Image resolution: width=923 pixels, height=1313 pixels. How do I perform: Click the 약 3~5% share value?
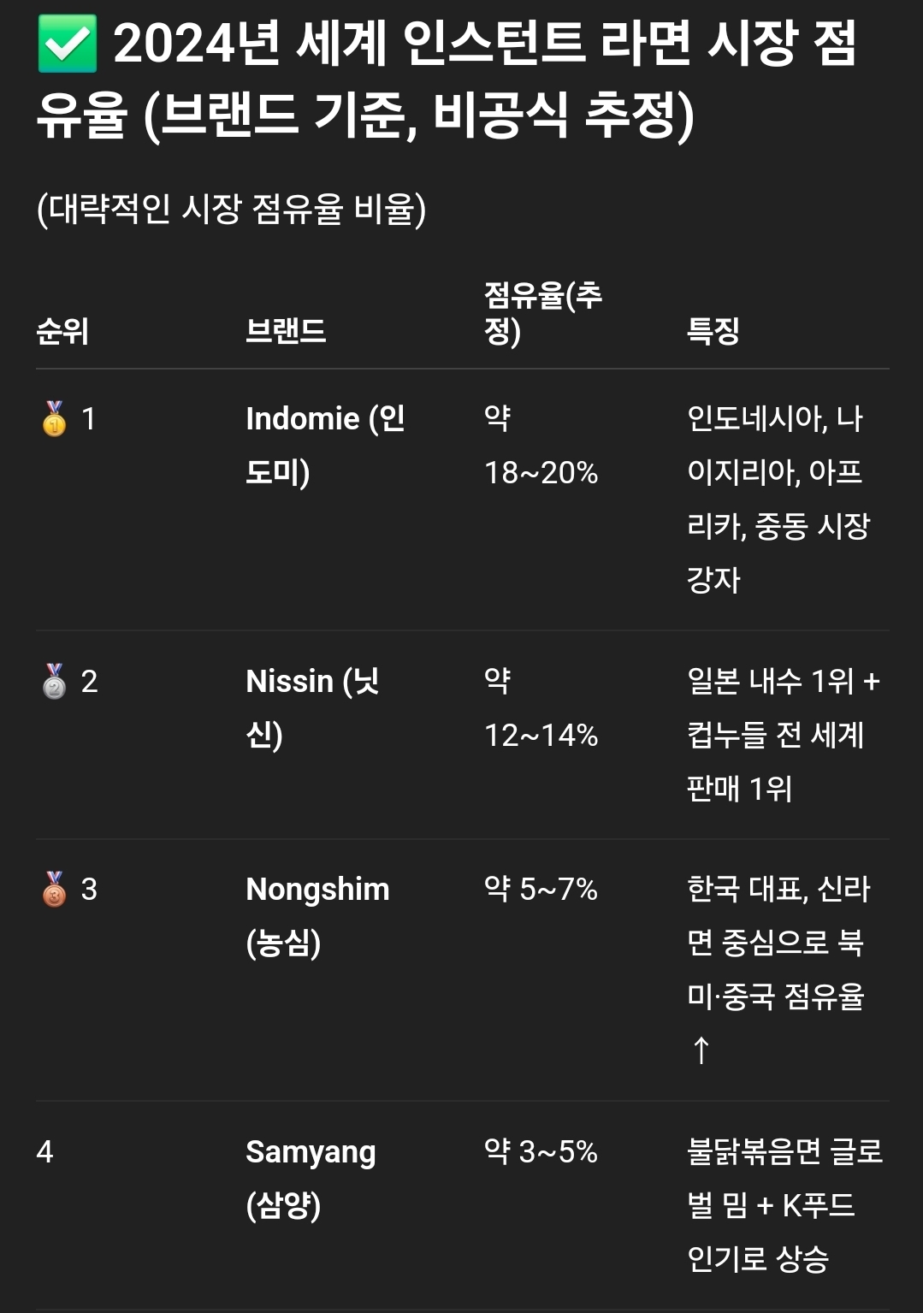click(x=541, y=1152)
